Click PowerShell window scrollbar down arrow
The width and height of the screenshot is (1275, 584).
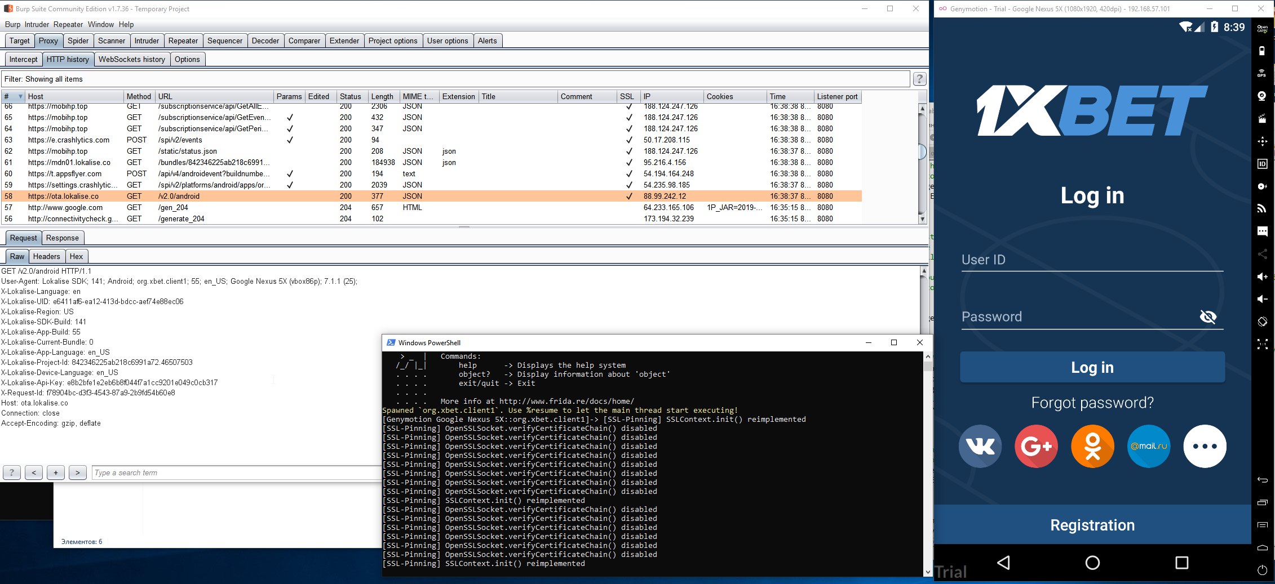point(928,572)
